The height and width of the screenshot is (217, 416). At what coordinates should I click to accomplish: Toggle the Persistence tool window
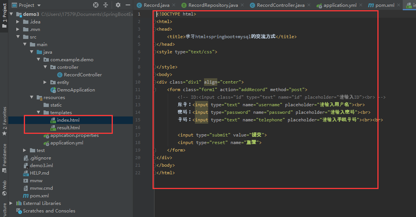pyautogui.click(x=4, y=158)
